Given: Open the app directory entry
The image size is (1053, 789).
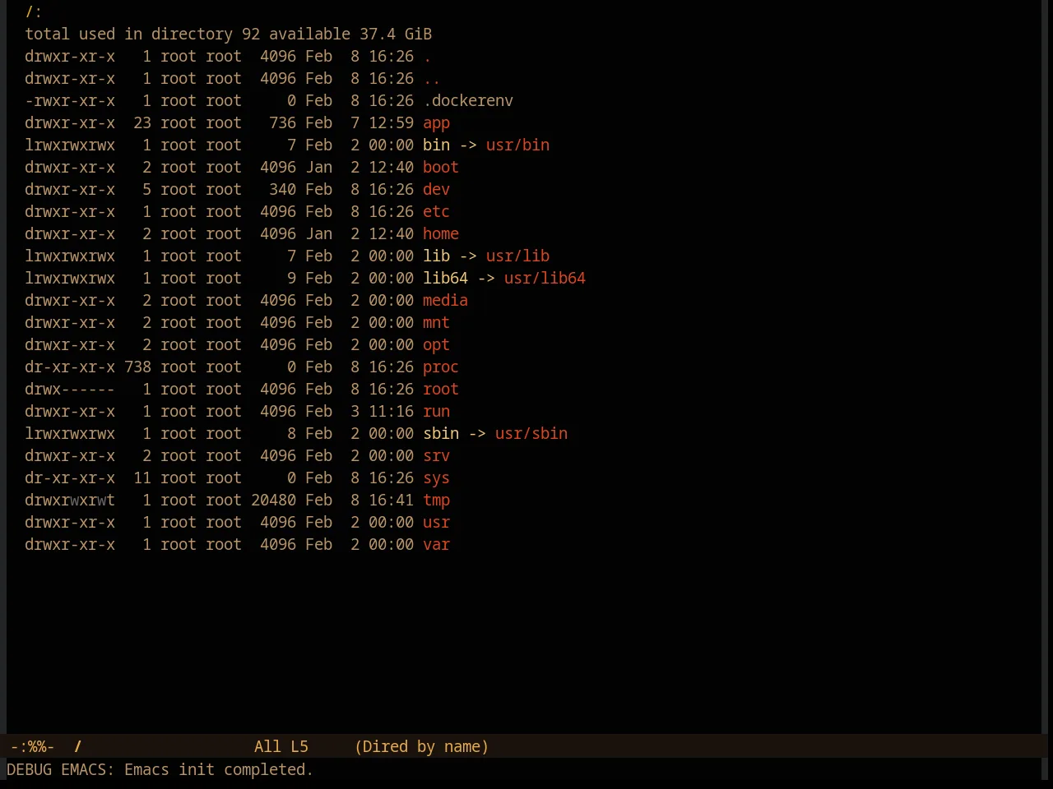Looking at the screenshot, I should pos(436,123).
